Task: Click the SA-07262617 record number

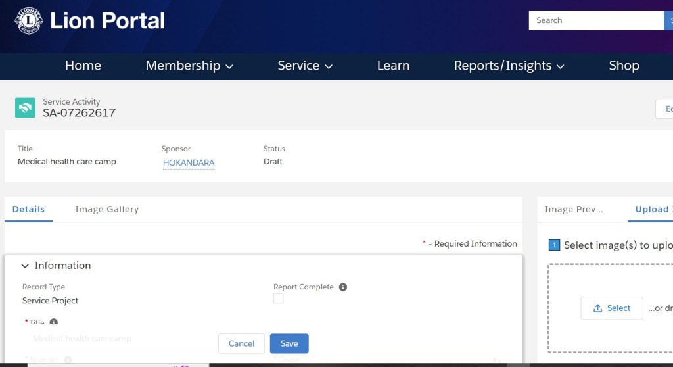Action: coord(79,113)
